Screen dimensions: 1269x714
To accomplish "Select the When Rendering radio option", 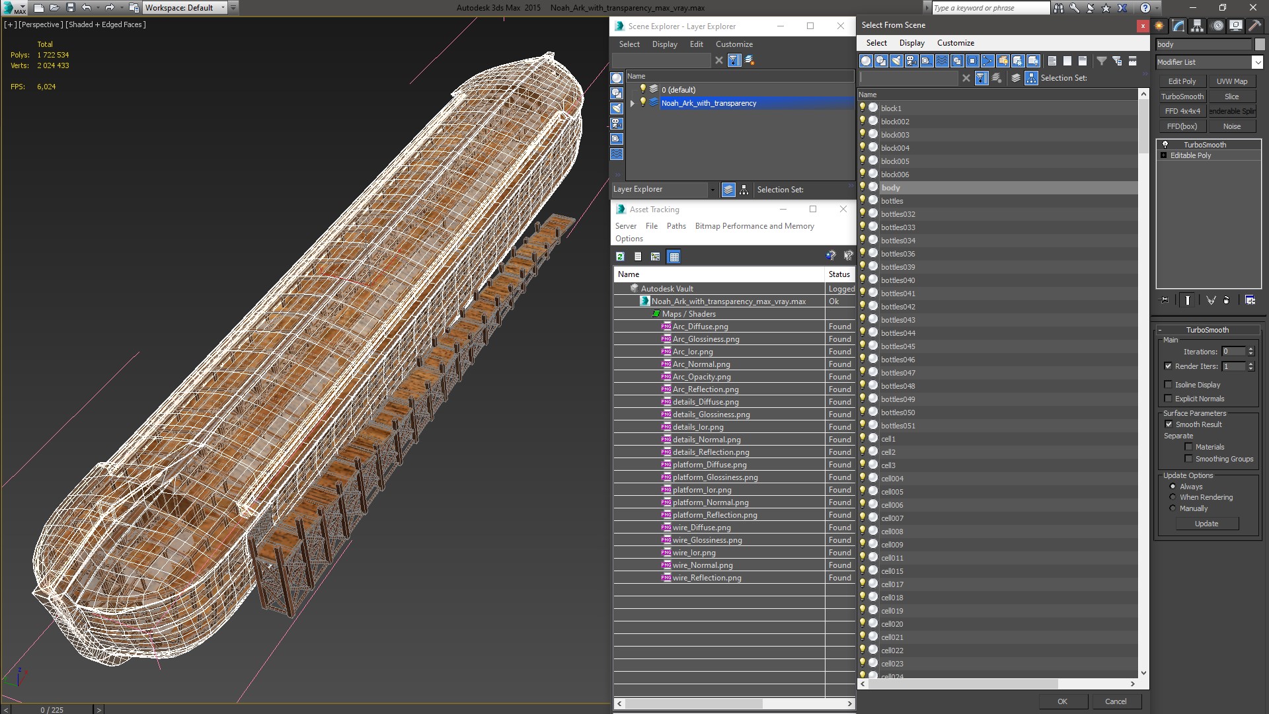I will pos(1173,497).
